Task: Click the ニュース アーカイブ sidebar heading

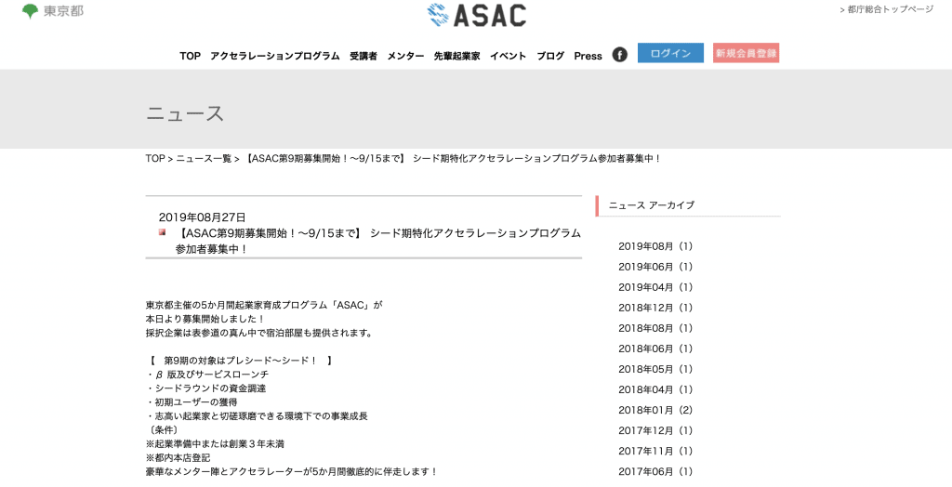Action: pos(652,205)
